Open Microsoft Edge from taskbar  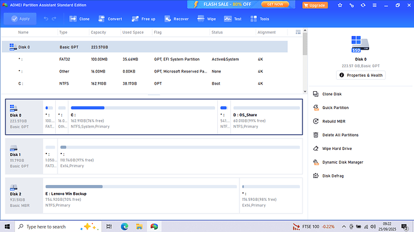[124, 227]
